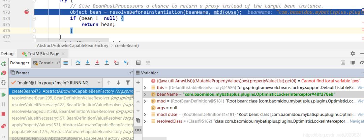Image resolution: width=364 pixels, height=140 pixels.
Task: Click the Step Over debugger icon
Action: click(78, 63)
